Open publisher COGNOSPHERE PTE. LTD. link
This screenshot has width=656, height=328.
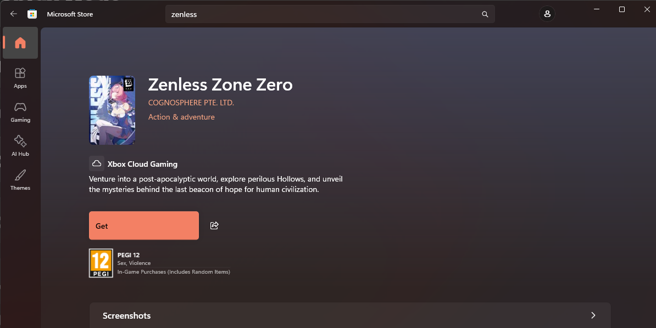coord(191,103)
